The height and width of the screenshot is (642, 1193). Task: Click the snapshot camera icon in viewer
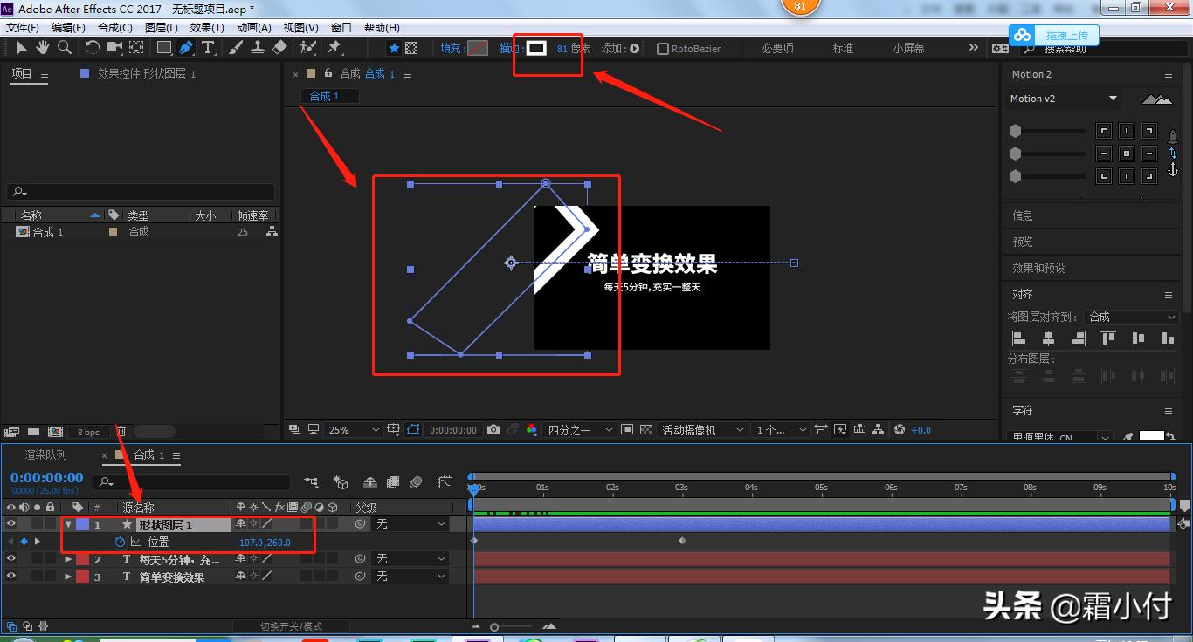coord(493,430)
